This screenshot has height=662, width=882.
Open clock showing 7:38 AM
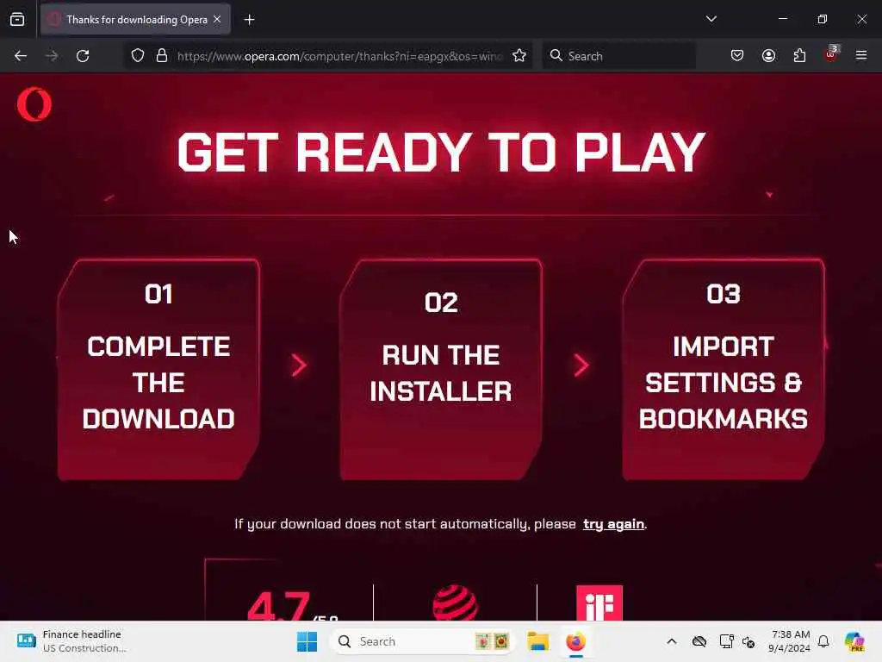(x=790, y=641)
